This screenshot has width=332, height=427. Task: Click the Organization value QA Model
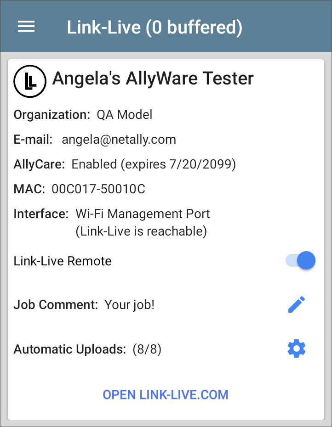click(x=124, y=115)
